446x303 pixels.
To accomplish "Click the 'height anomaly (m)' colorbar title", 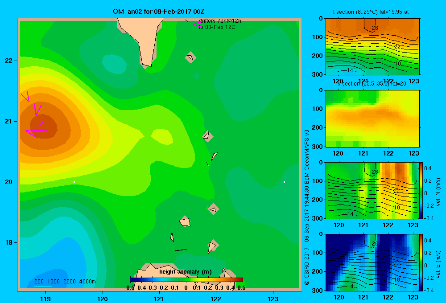I will [186, 272].
